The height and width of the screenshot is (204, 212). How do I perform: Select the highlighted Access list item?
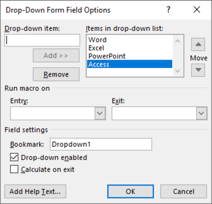click(130, 64)
